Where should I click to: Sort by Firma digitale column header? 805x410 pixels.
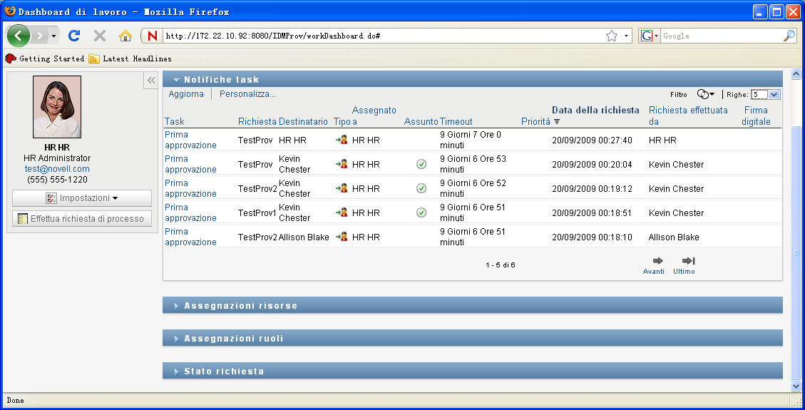click(x=756, y=116)
